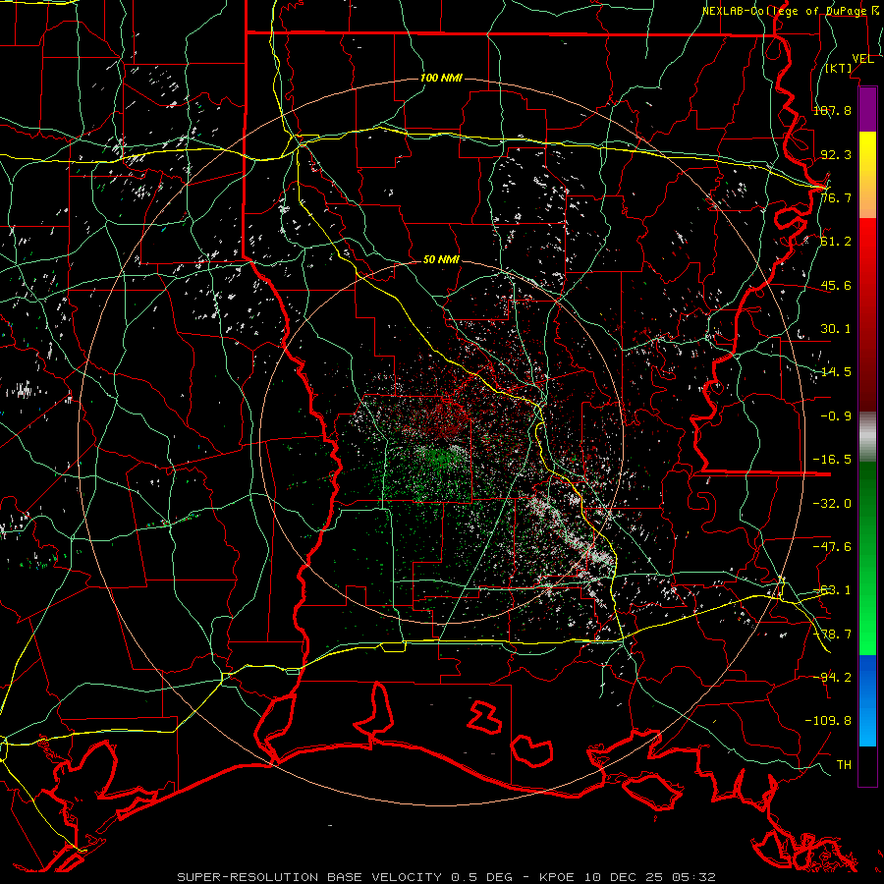
Task: Pick the dark blue segment near -94.2
Action: click(867, 680)
